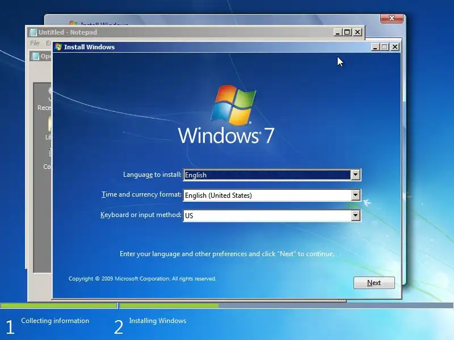Click the Collecting information progress bar
Screen dimensions: 454x340
click(x=59, y=305)
